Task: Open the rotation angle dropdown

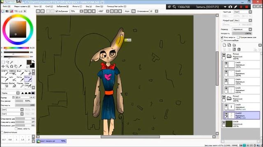Action: click(108, 11)
